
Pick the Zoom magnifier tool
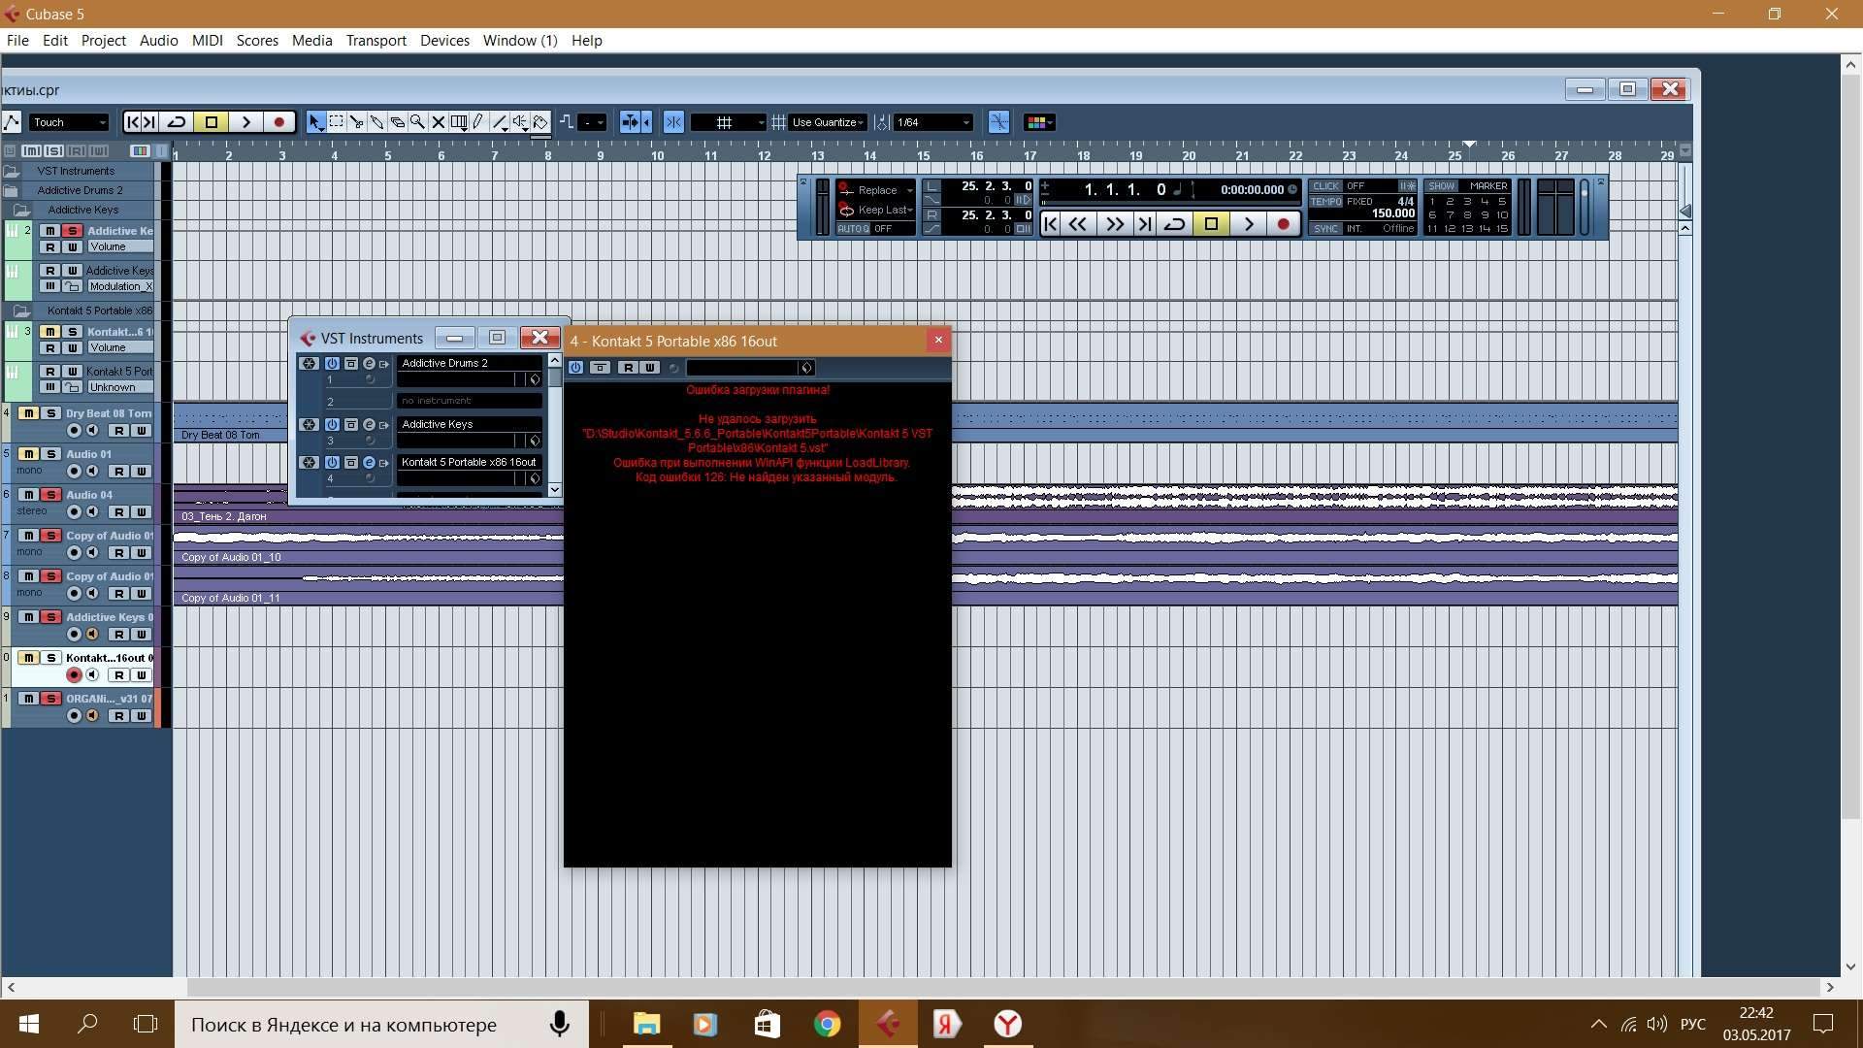pyautogui.click(x=417, y=122)
